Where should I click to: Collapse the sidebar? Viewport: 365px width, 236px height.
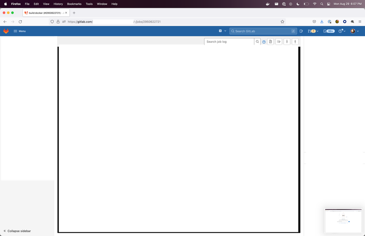(16, 231)
